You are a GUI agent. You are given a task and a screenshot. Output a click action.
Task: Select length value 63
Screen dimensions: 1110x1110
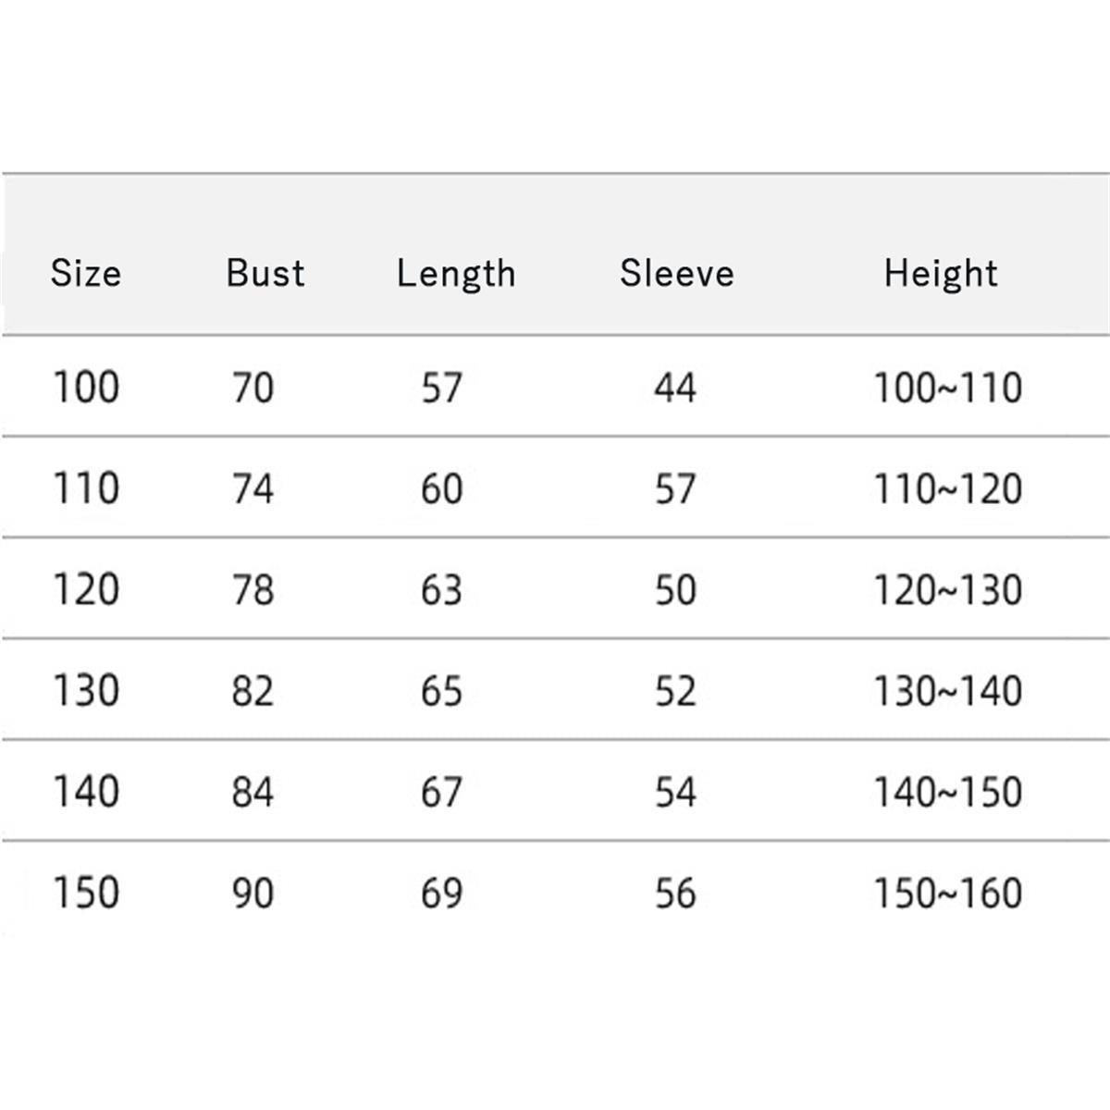point(441,589)
